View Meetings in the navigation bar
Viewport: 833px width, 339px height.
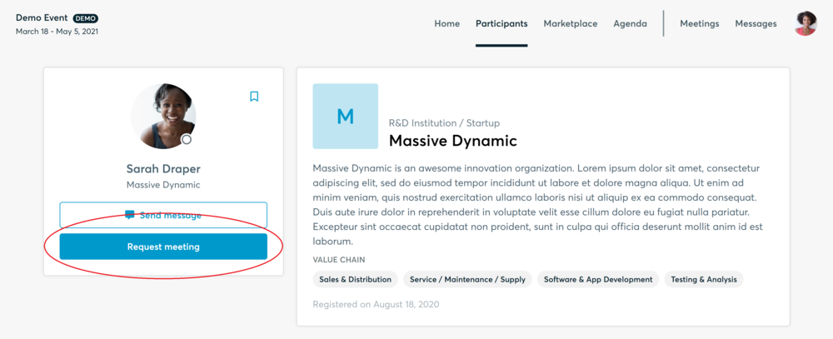point(700,23)
